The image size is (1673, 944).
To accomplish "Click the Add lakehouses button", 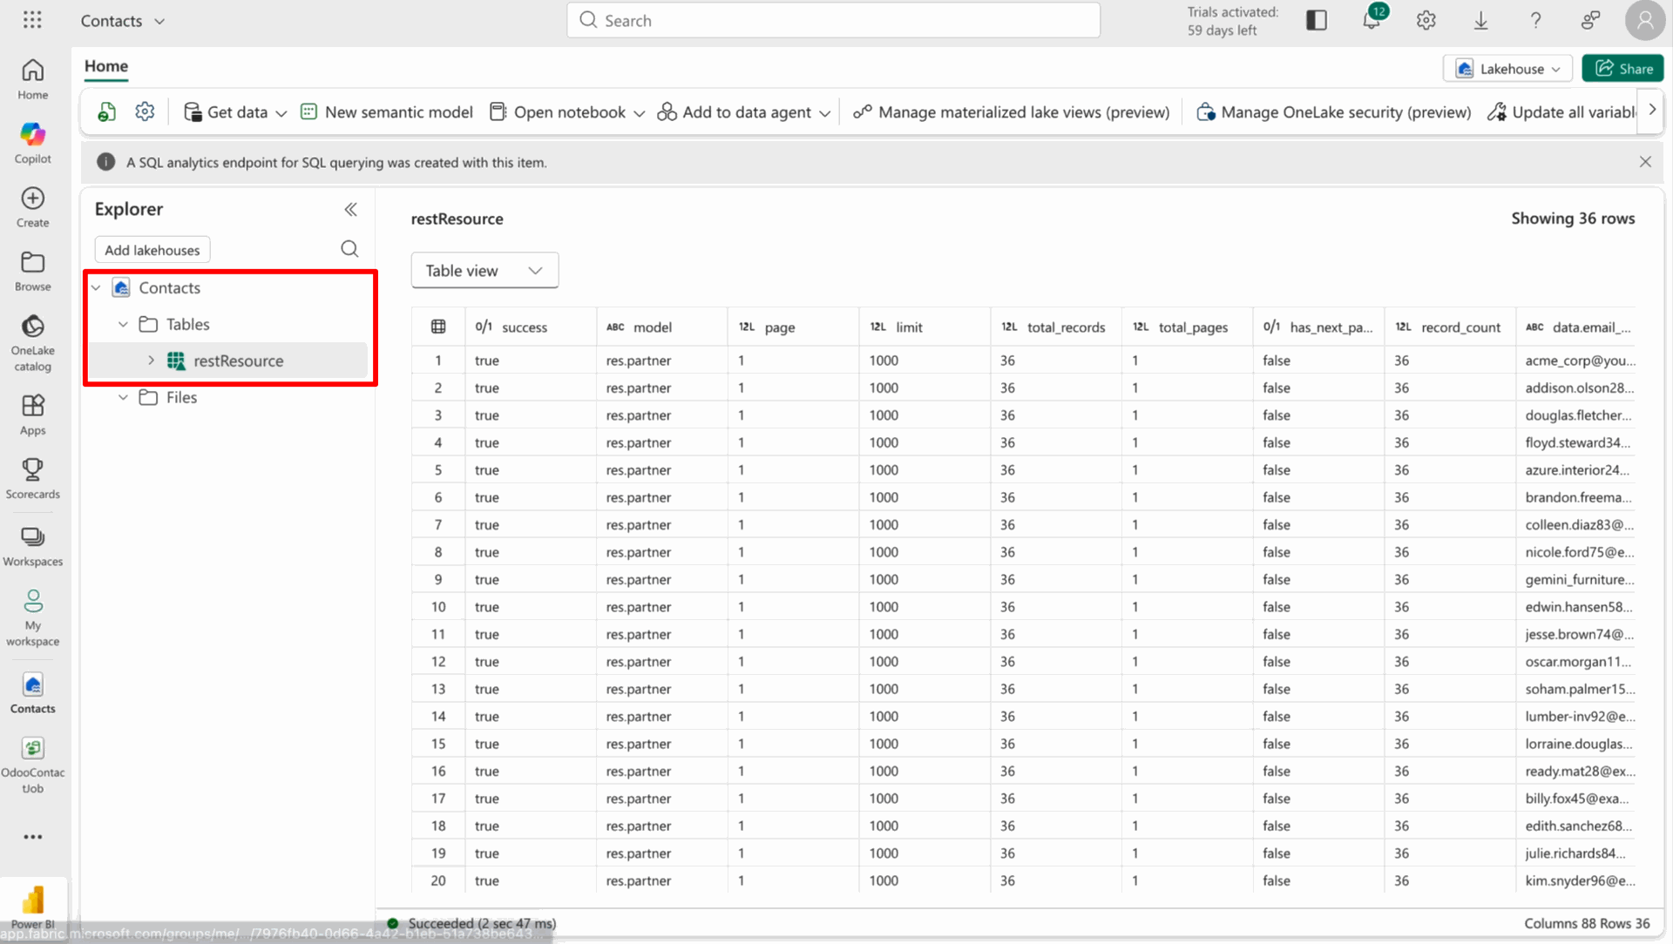I will [x=152, y=250].
